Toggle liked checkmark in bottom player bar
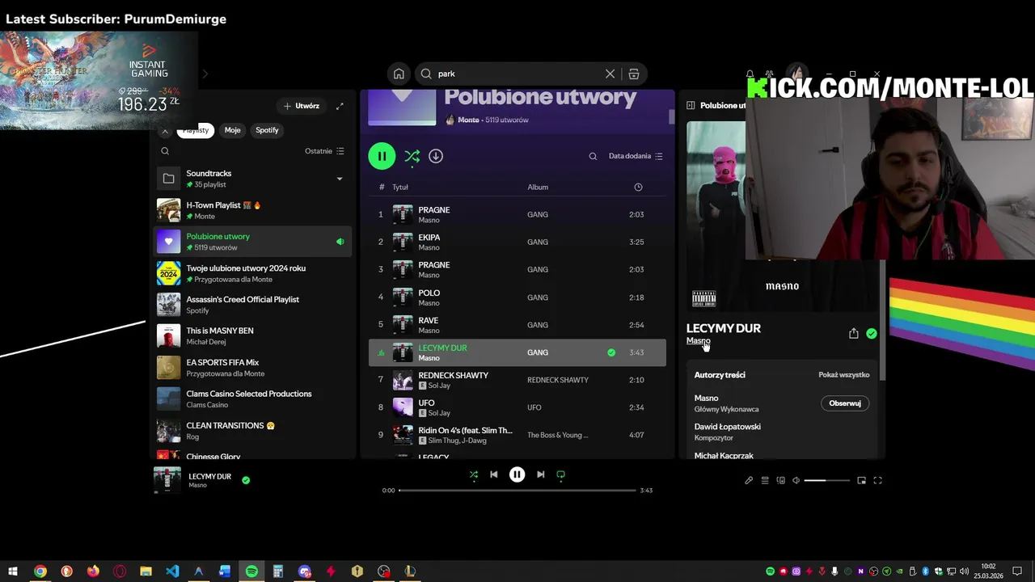The width and height of the screenshot is (1035, 582). click(x=246, y=480)
